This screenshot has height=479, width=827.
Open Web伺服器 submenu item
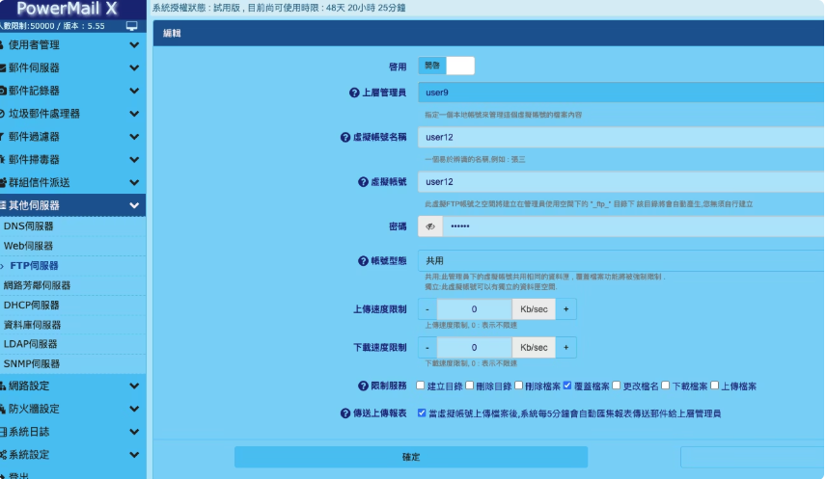[x=72, y=246]
